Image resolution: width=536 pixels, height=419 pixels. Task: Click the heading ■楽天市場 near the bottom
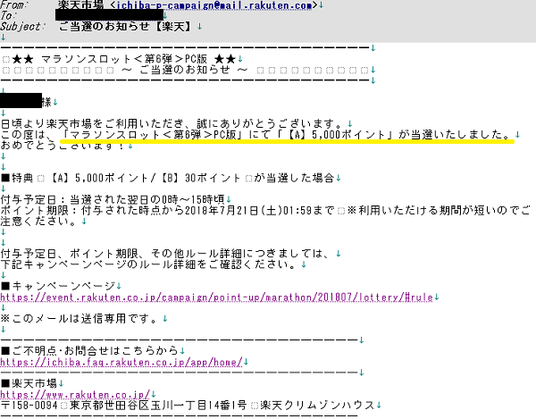point(29,383)
